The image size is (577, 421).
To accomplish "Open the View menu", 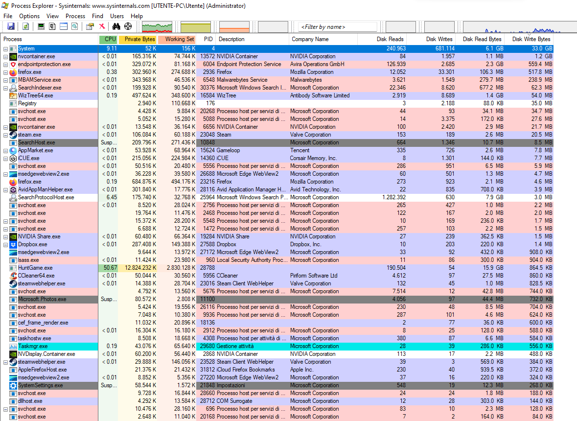I will click(x=53, y=16).
